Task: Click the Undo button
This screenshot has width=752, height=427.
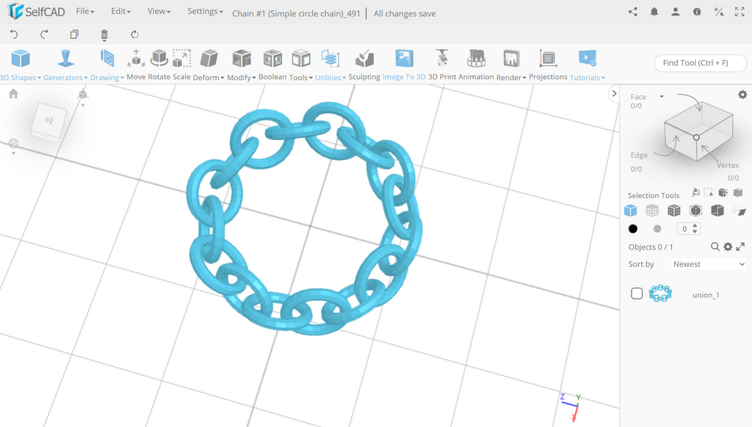Action: tap(13, 34)
